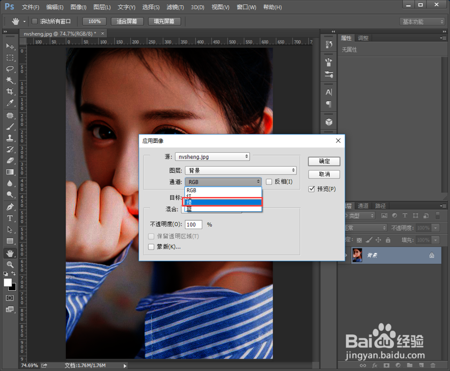Open the 基本功能 workspace dropdown
This screenshot has width=450, height=371.
coord(423,22)
